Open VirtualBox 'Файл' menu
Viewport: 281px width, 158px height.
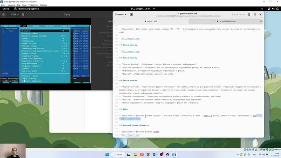(3, 5)
